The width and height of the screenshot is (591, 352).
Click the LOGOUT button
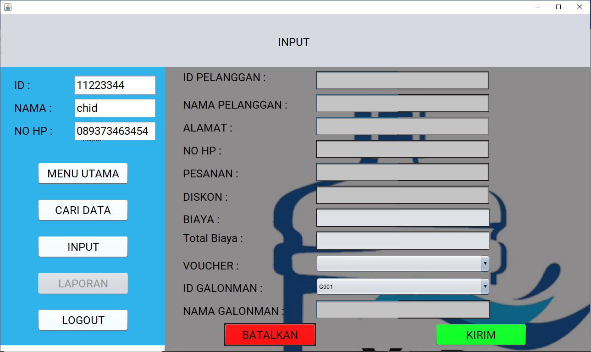coord(83,320)
